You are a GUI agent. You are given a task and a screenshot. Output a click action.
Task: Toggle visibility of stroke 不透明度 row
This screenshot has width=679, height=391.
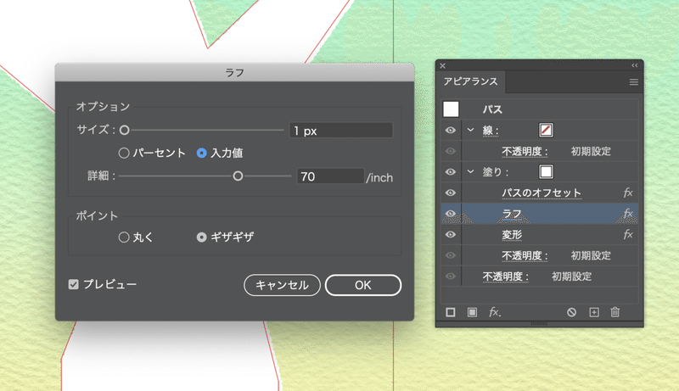[451, 151]
